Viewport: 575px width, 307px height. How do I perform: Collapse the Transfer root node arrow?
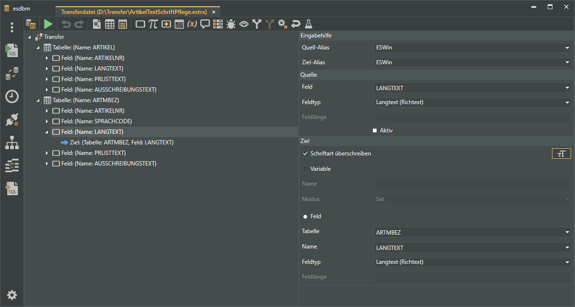(x=30, y=37)
